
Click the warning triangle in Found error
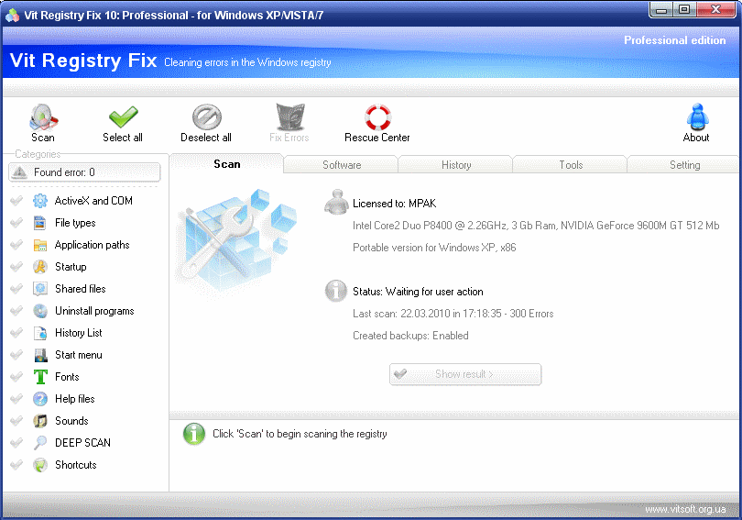(19, 171)
